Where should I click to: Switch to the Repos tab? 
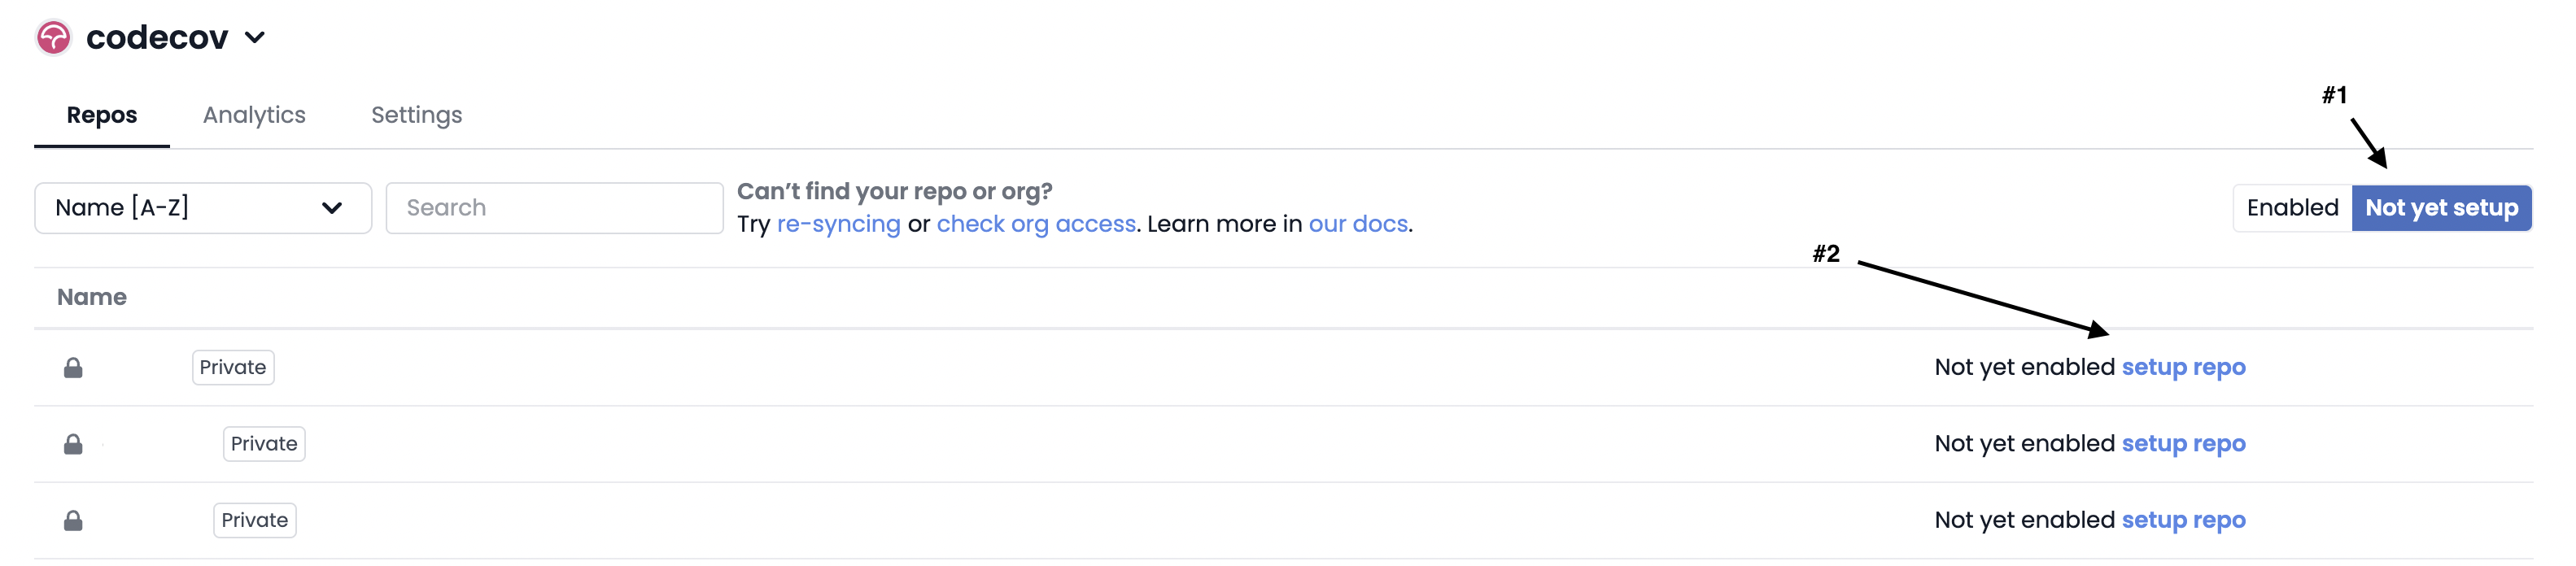(101, 115)
